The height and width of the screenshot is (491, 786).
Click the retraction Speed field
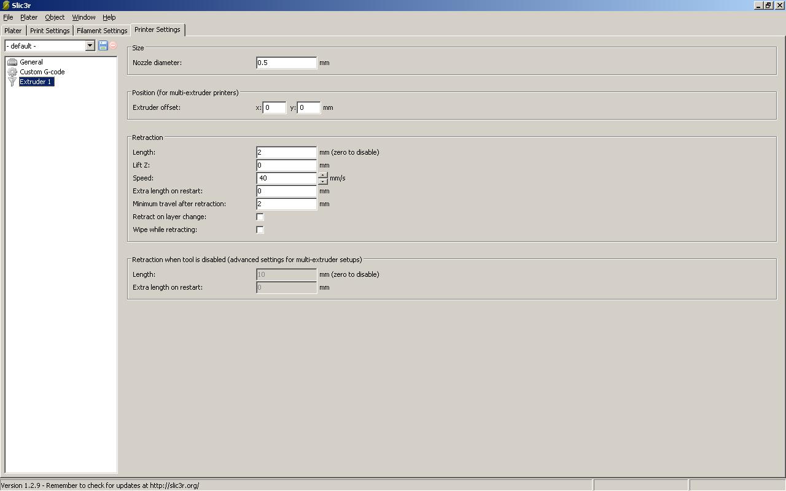tap(287, 178)
